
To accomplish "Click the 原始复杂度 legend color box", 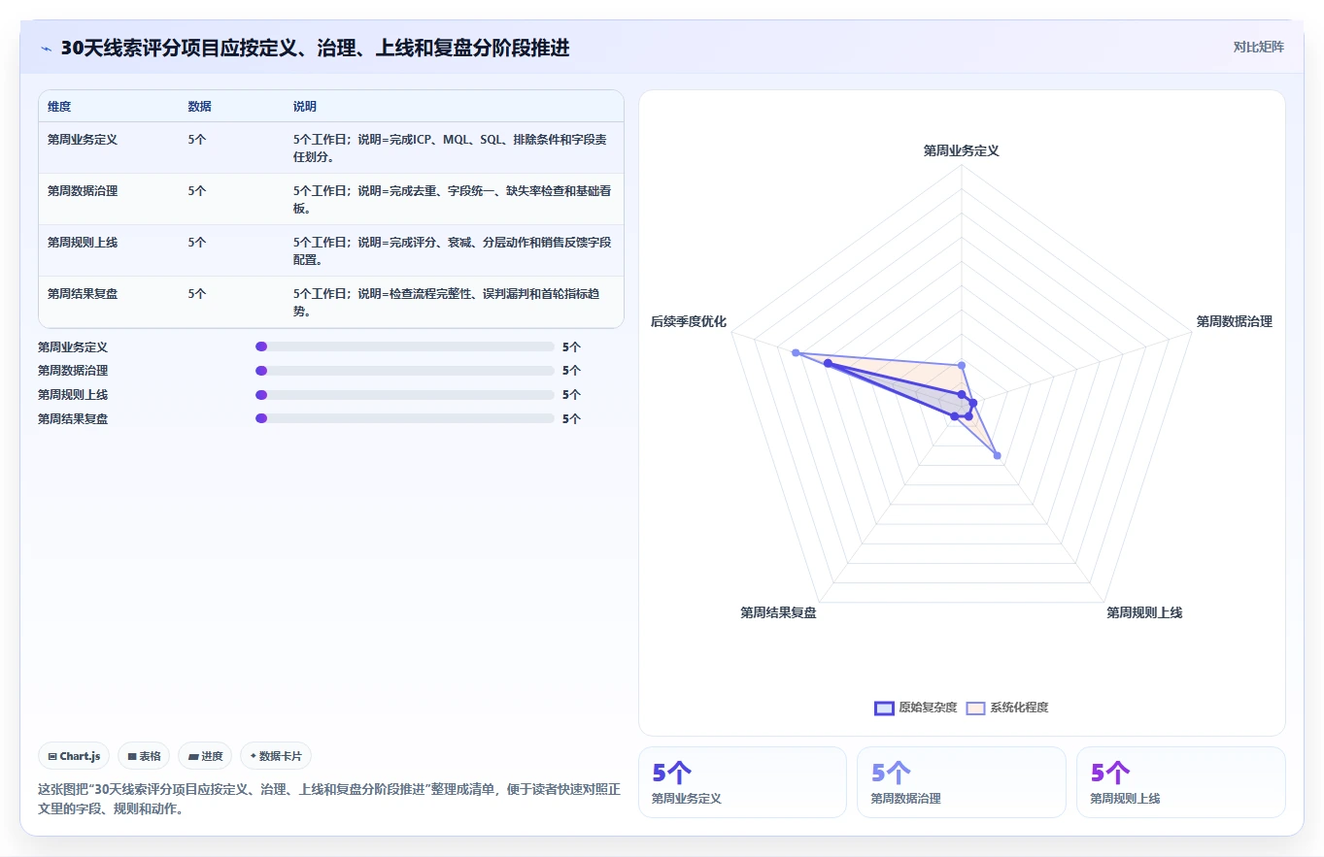I will [x=884, y=708].
